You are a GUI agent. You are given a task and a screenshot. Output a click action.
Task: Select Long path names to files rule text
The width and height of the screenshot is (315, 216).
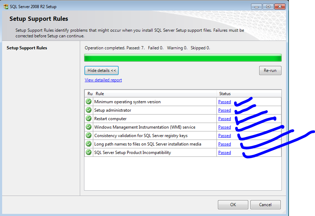pyautogui.click(x=148, y=144)
